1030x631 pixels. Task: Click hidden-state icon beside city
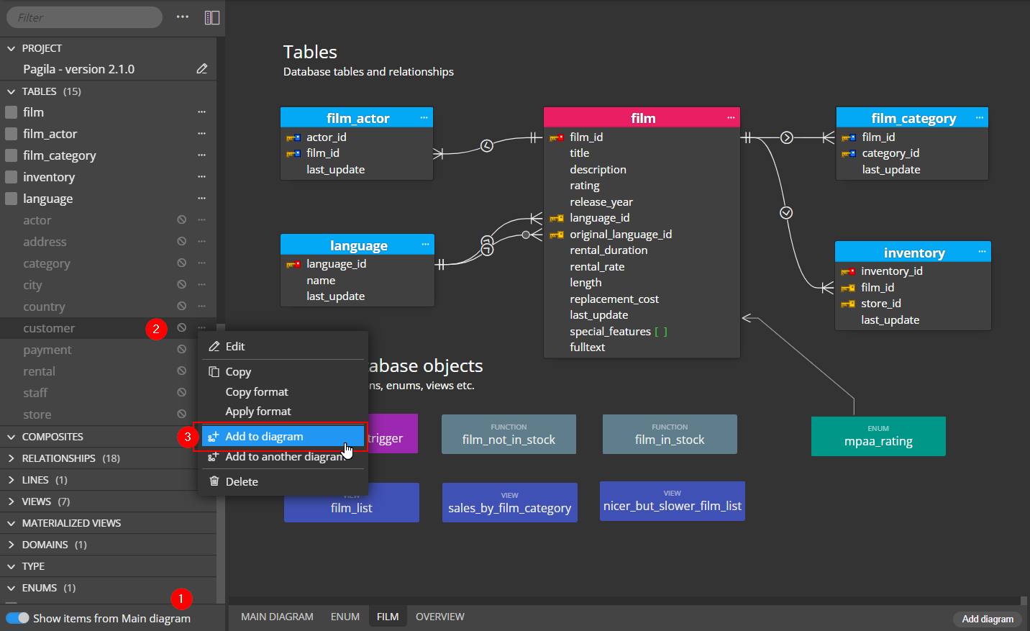pyautogui.click(x=182, y=284)
